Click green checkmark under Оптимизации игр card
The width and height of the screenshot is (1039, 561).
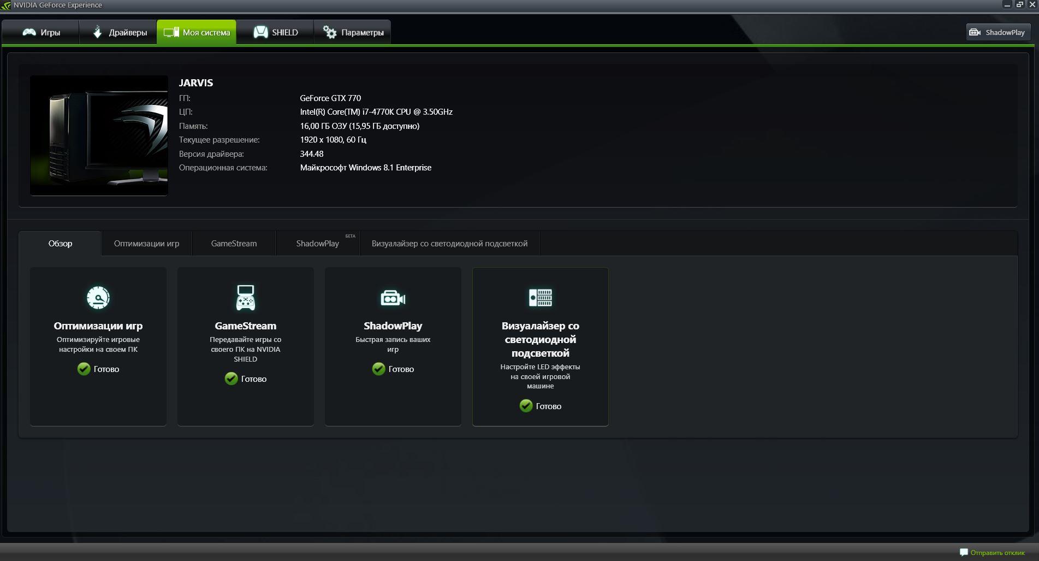[x=84, y=369]
